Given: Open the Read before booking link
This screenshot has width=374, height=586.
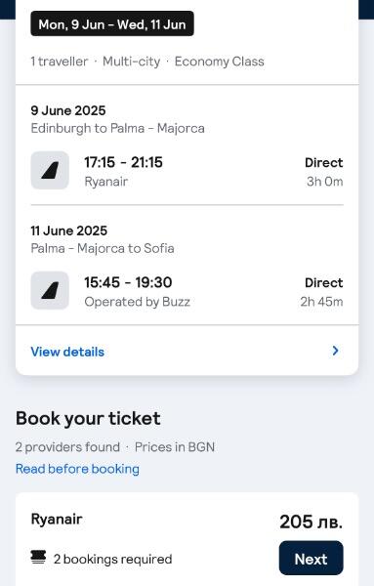Looking at the screenshot, I should pos(77,469).
